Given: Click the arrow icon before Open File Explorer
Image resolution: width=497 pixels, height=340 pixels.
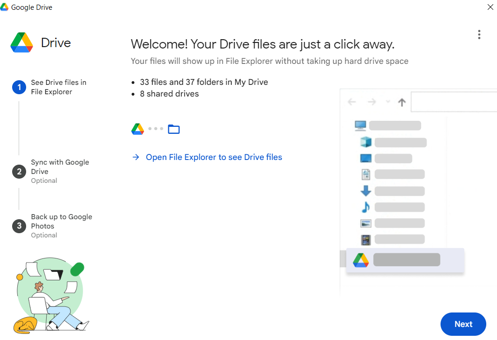Looking at the screenshot, I should pos(136,157).
